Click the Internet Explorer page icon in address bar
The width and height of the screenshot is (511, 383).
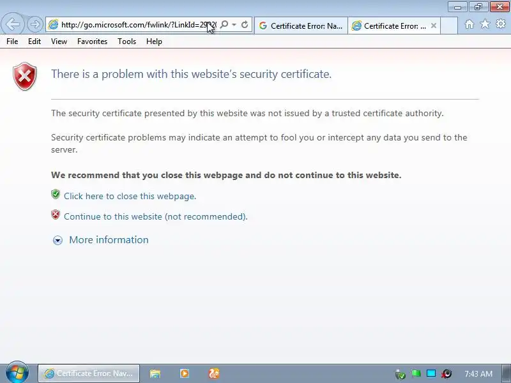(53, 24)
